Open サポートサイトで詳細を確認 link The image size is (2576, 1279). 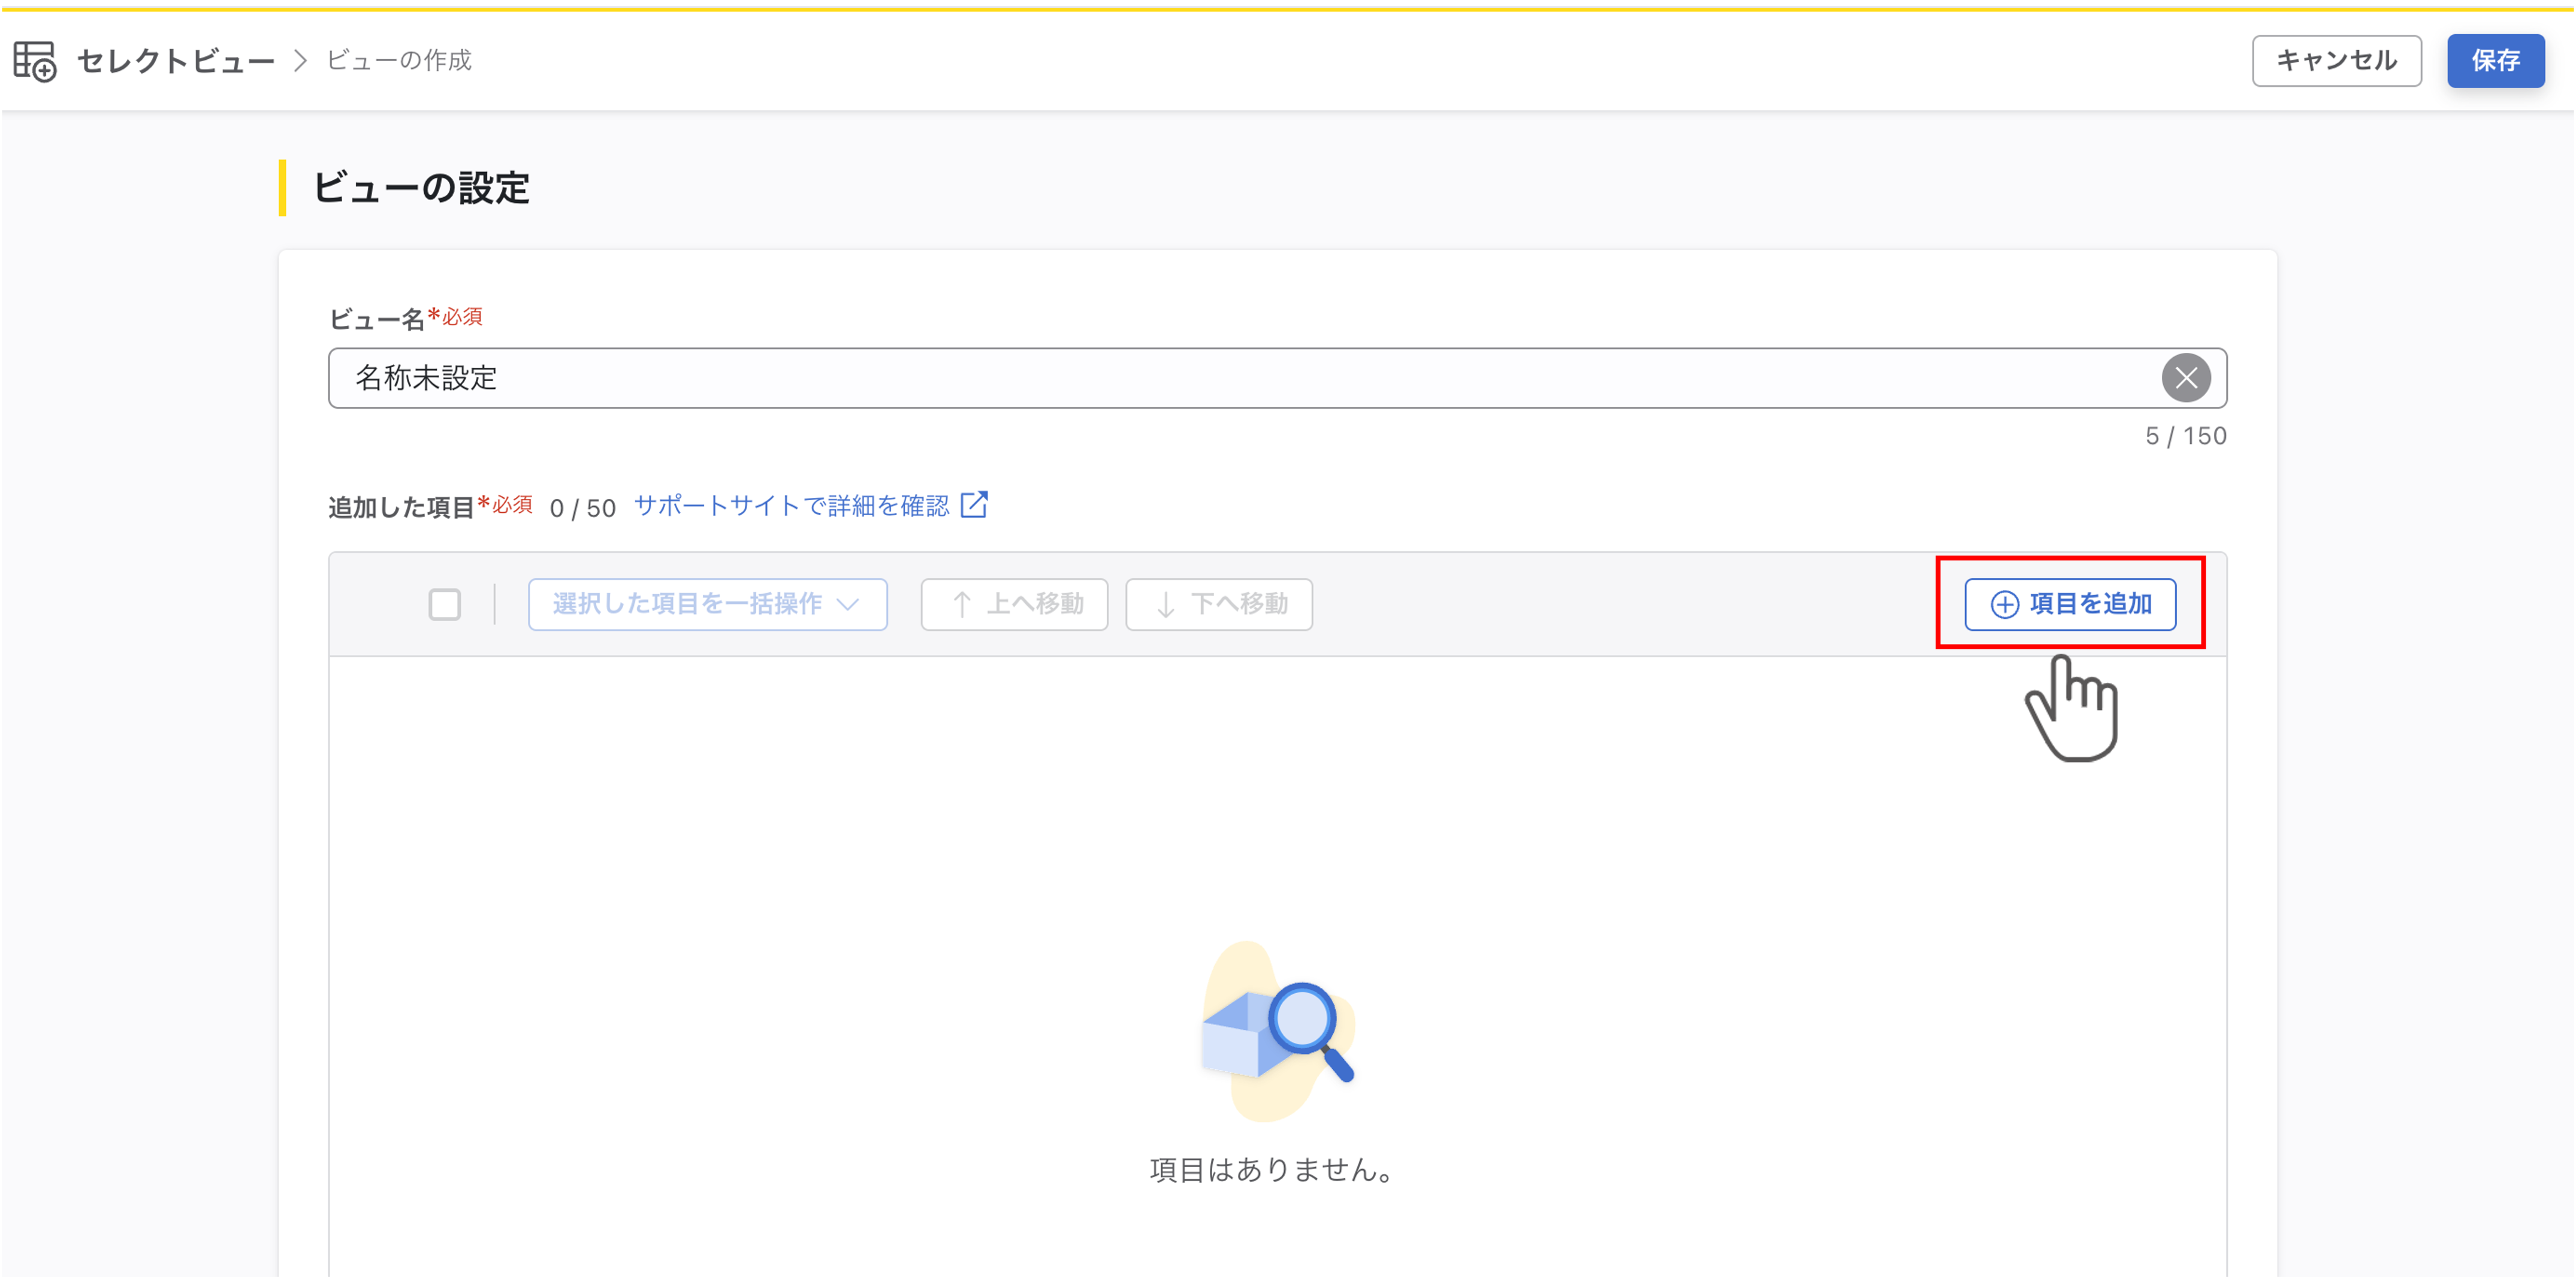792,506
